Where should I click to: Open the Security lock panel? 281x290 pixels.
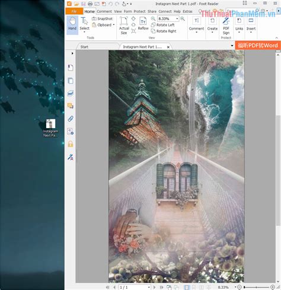point(71,144)
